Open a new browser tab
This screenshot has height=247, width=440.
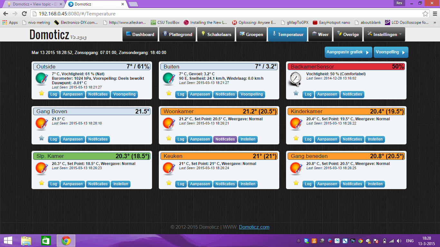tap(133, 4)
